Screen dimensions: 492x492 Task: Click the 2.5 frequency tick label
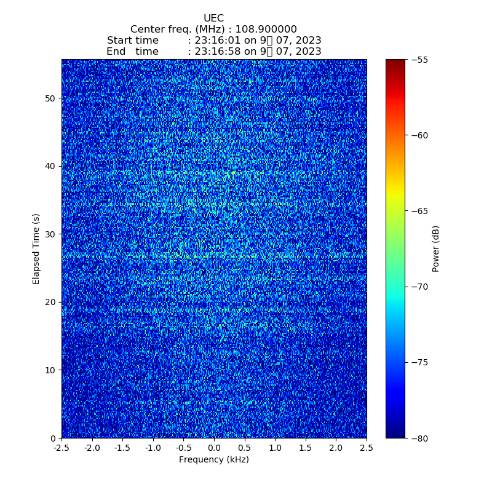click(x=367, y=448)
